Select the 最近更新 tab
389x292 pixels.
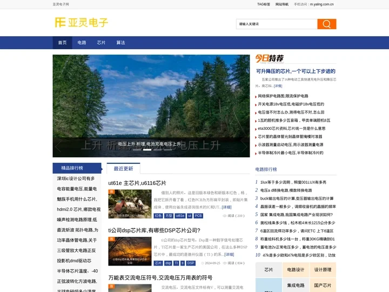(x=123, y=169)
